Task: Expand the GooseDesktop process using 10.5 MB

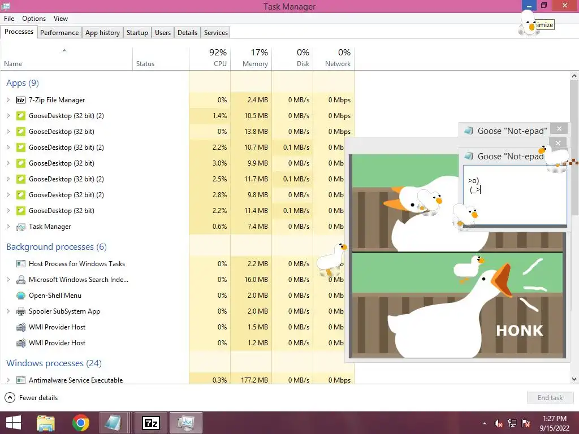Action: click(8, 116)
